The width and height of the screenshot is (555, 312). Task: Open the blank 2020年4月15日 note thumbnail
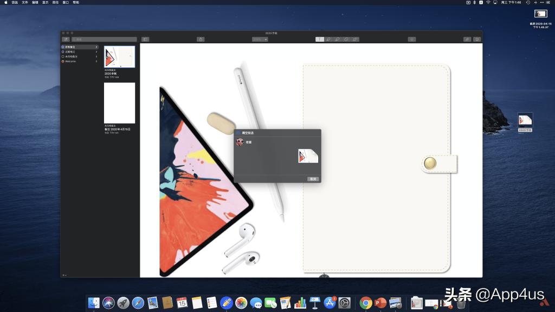click(x=119, y=103)
